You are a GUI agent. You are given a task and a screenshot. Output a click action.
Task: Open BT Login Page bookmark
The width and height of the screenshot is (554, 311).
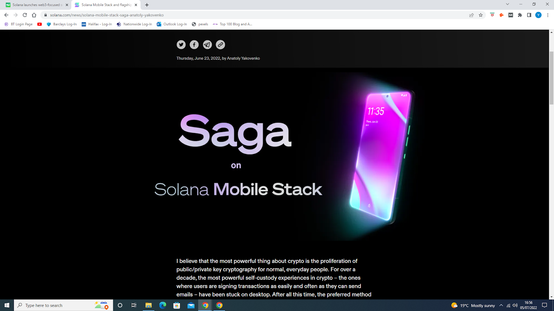point(18,24)
